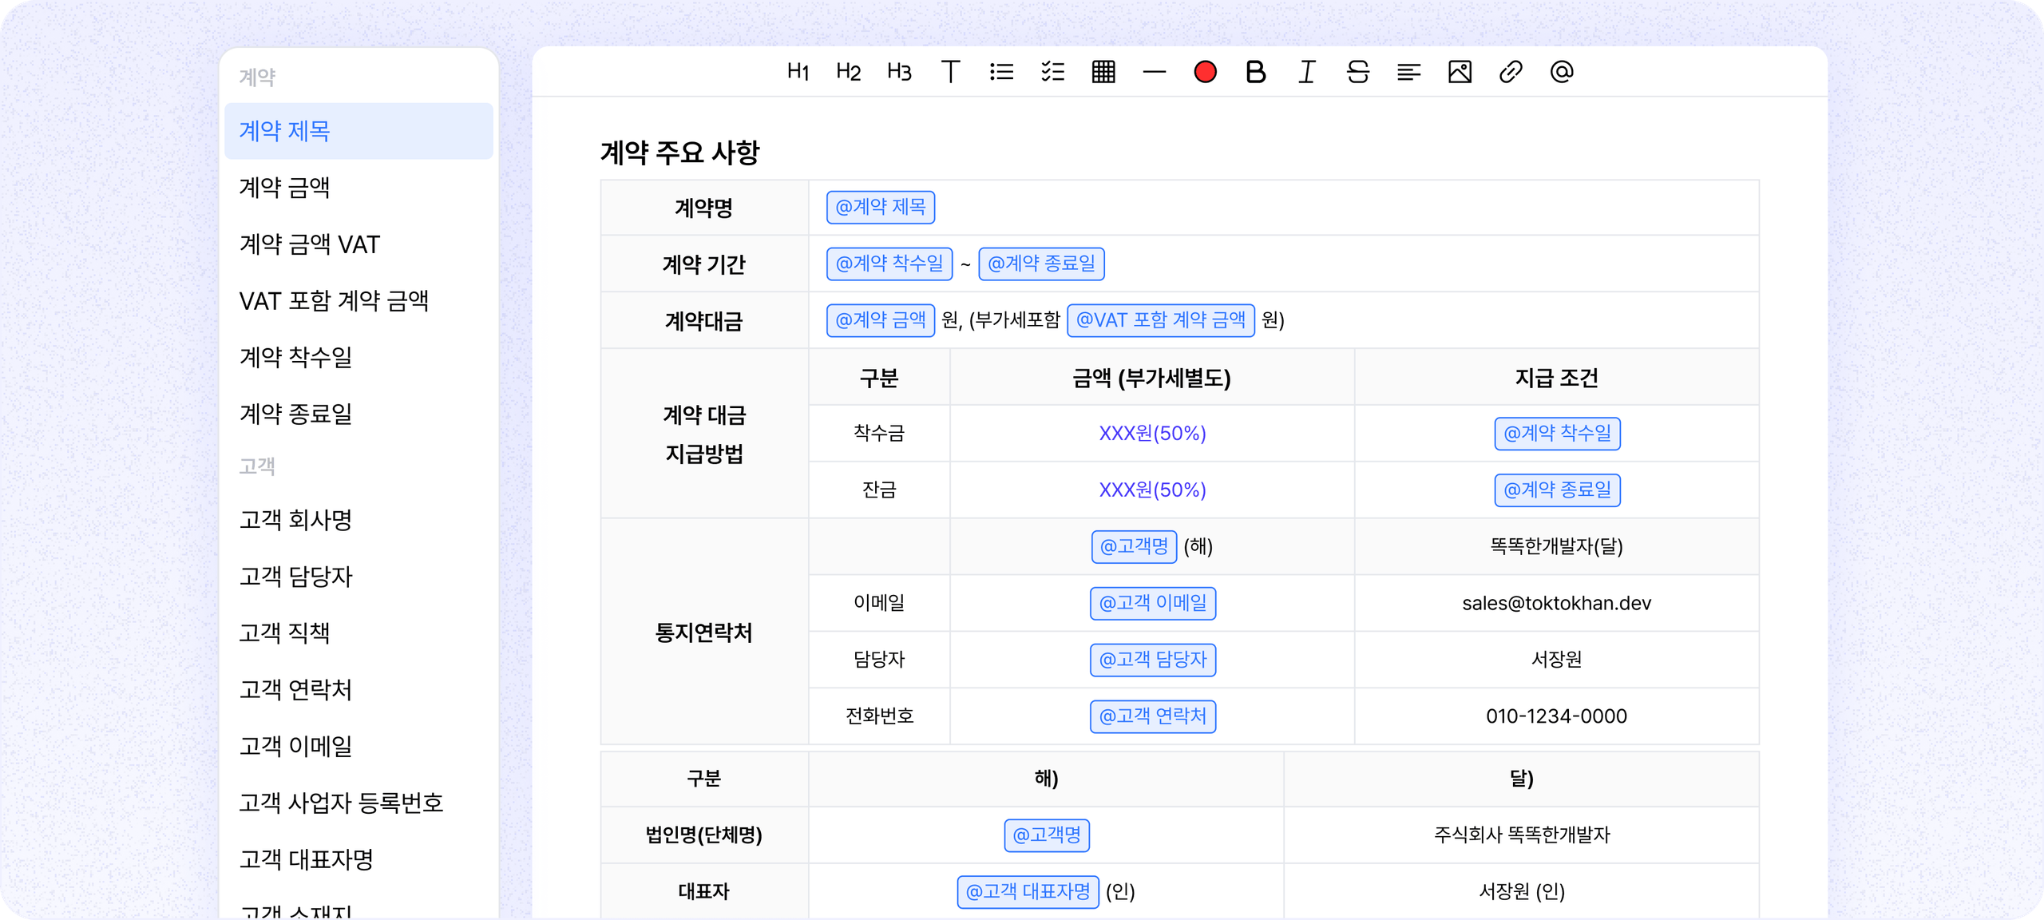Insert a mention variable with @ icon

coord(1562,72)
